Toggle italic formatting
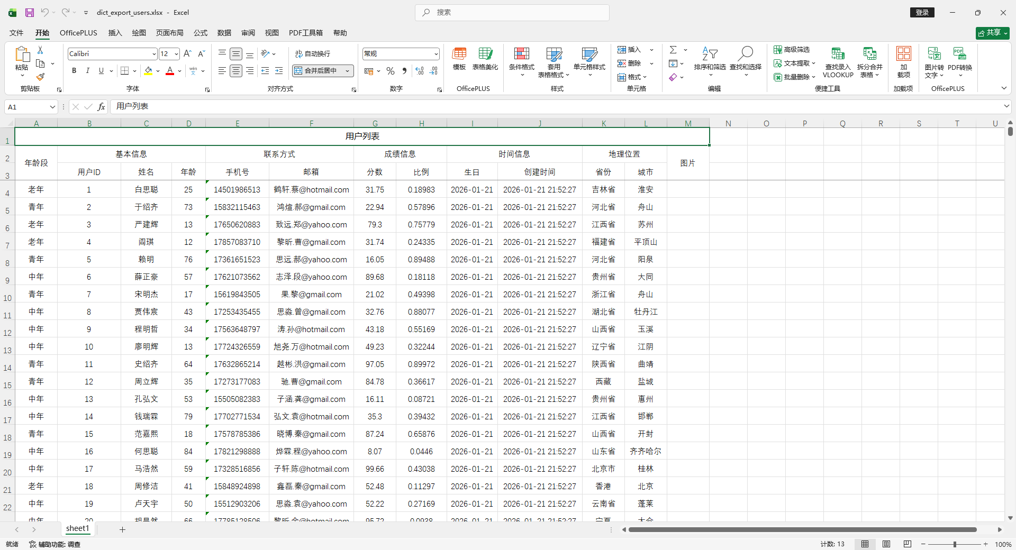The width and height of the screenshot is (1016, 550). click(x=87, y=71)
